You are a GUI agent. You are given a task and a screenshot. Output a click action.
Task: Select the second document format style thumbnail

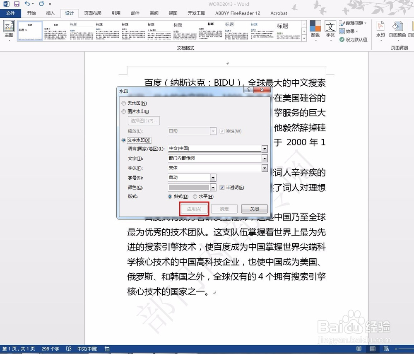coord(55,31)
